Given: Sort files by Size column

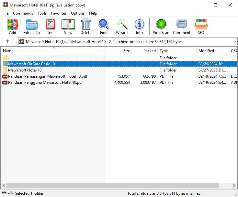Looking at the screenshot, I should pos(126,51).
